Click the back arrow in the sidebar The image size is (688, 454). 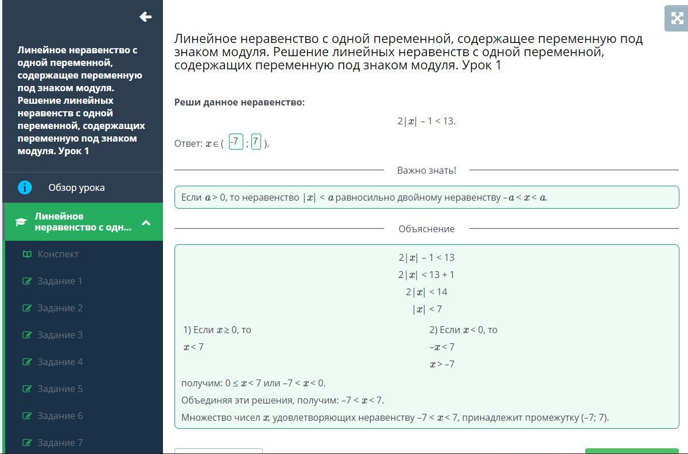pyautogui.click(x=145, y=17)
